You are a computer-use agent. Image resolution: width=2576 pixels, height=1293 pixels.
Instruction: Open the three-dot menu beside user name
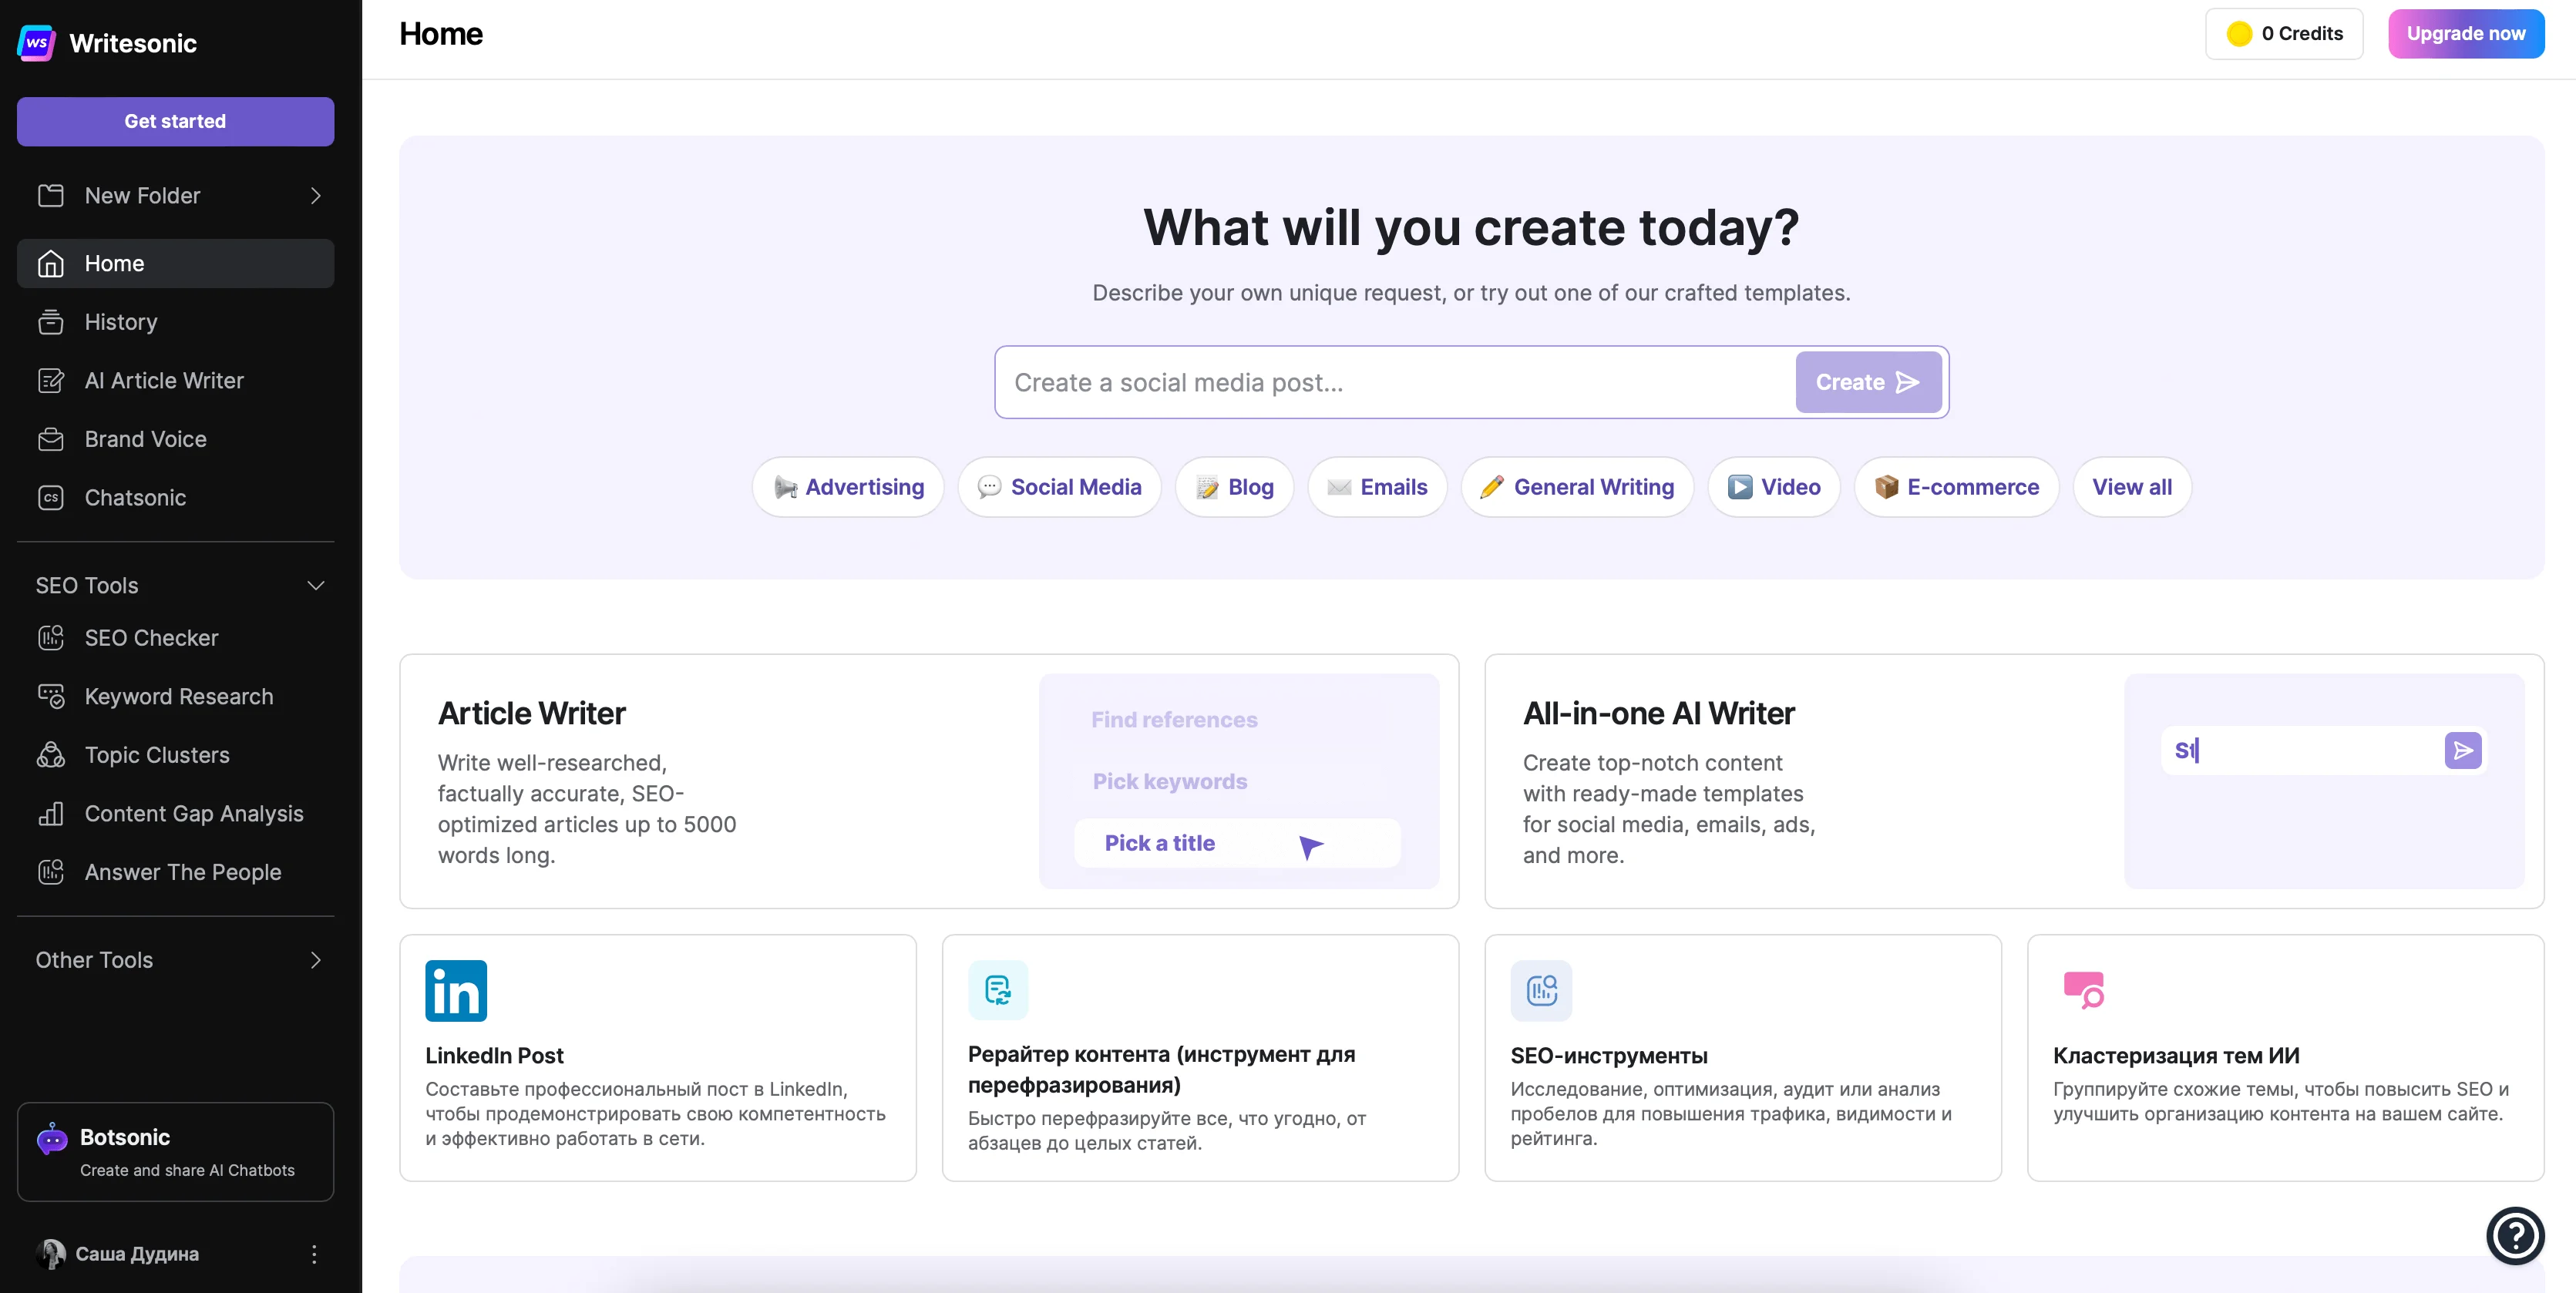click(x=314, y=1254)
